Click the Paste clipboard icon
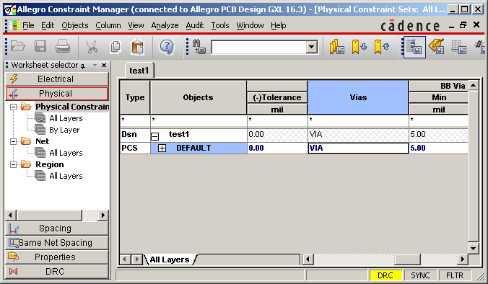488x284 pixels. click(x=138, y=47)
